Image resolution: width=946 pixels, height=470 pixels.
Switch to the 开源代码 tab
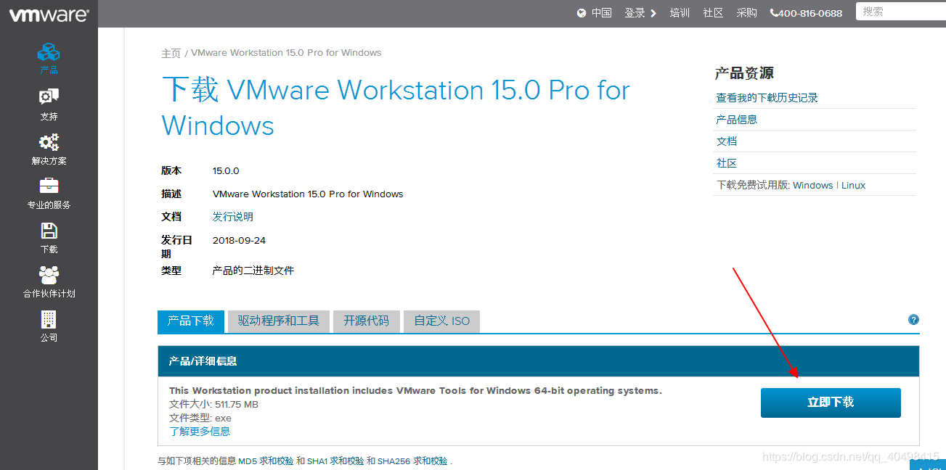click(367, 321)
